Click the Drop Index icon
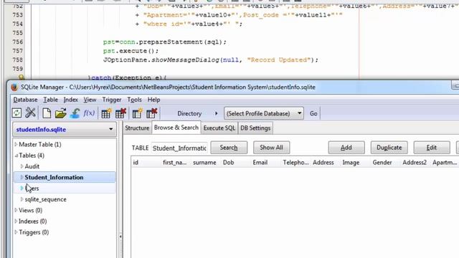 point(151,113)
